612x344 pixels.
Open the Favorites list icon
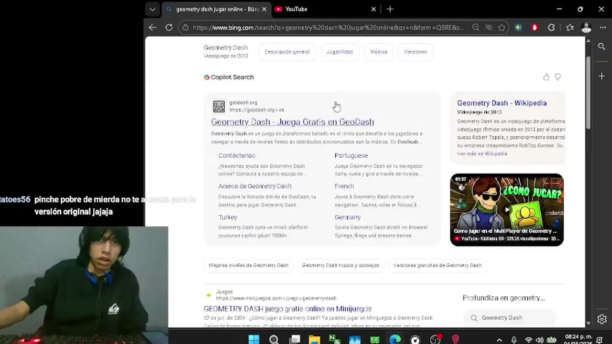[570, 28]
